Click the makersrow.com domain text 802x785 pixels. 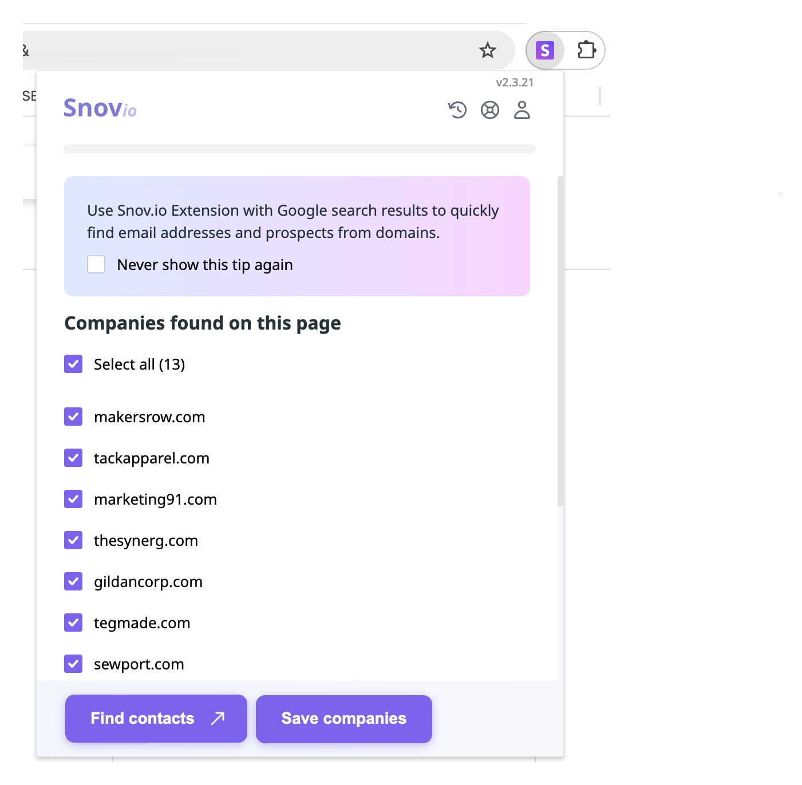pos(149,417)
